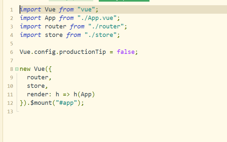The width and height of the screenshot is (227, 142).
Task: Place cursor in "vue" string
Action: pos(86,9)
